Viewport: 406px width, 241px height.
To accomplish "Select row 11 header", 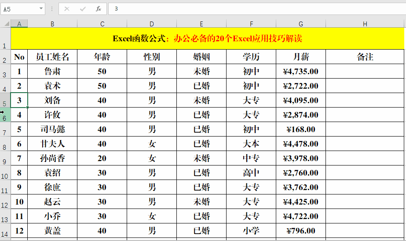I will point(5,187).
